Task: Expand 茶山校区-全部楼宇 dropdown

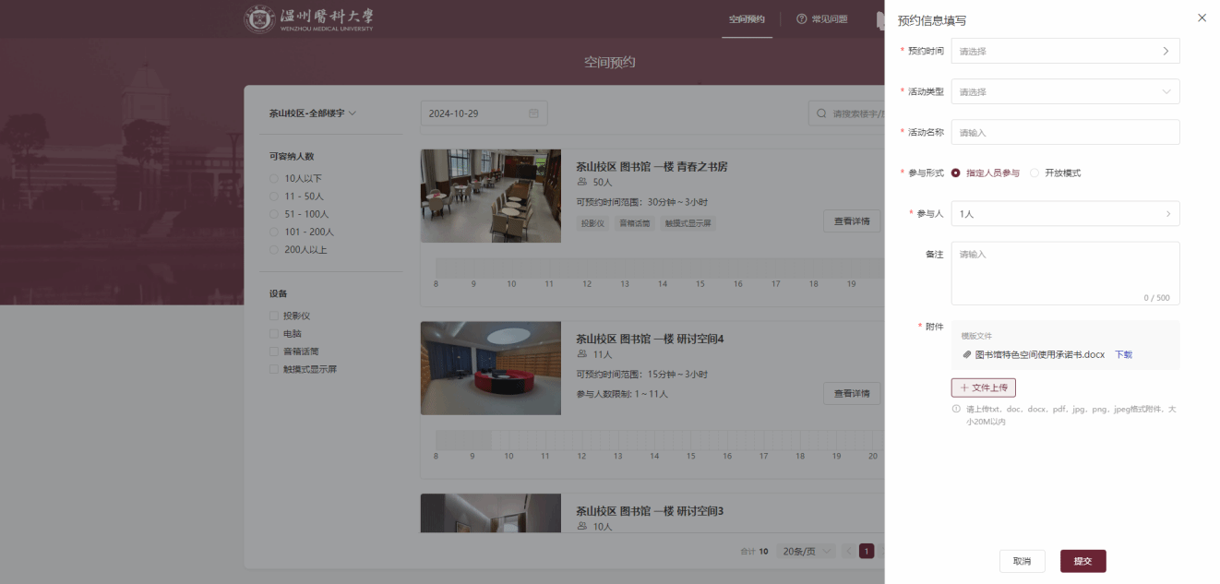Action: [x=312, y=113]
